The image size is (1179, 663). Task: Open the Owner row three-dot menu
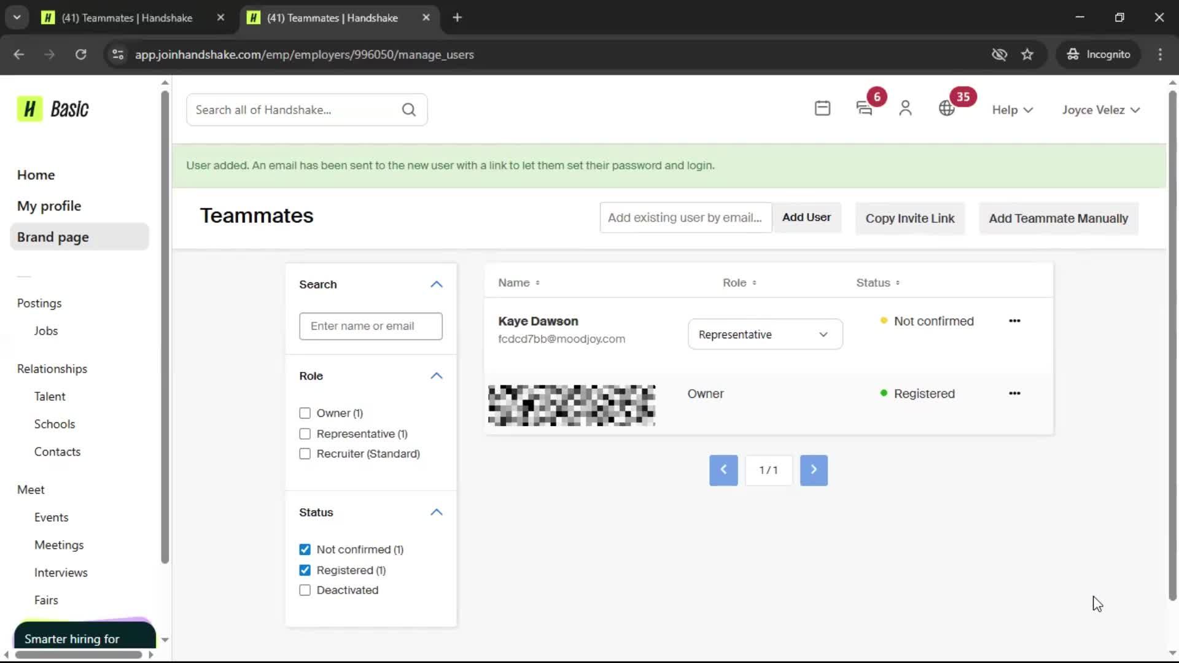point(1014,393)
